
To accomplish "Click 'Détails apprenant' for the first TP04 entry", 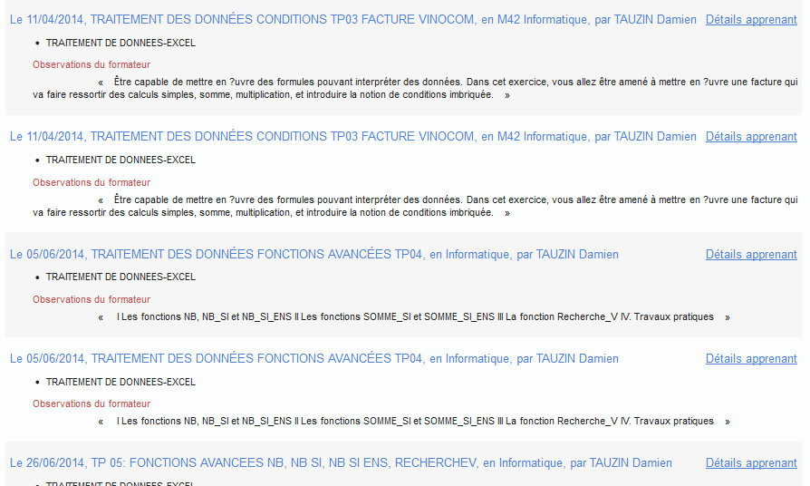I will click(751, 255).
